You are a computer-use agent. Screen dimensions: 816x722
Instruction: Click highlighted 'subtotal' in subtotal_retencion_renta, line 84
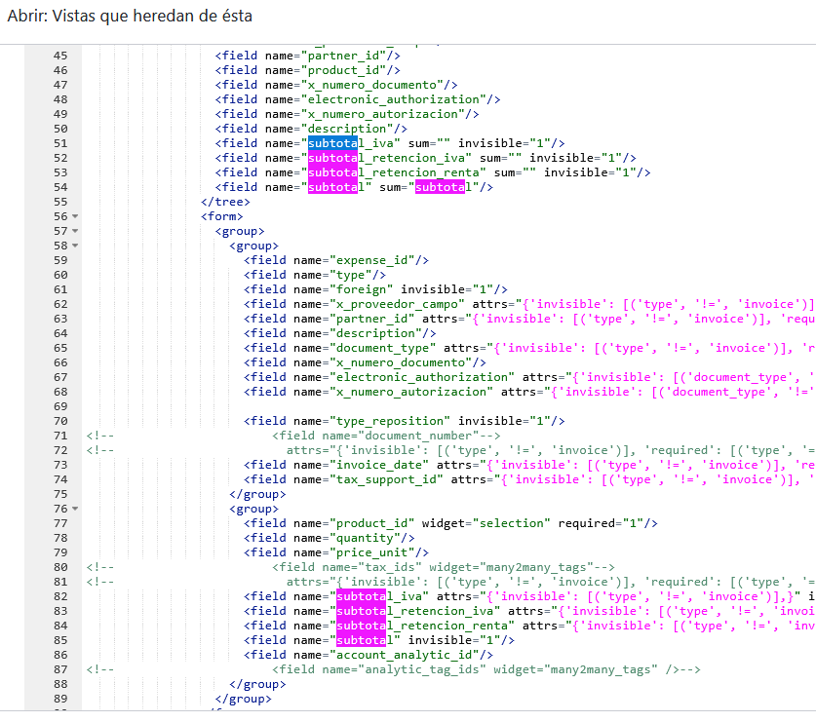click(361, 626)
